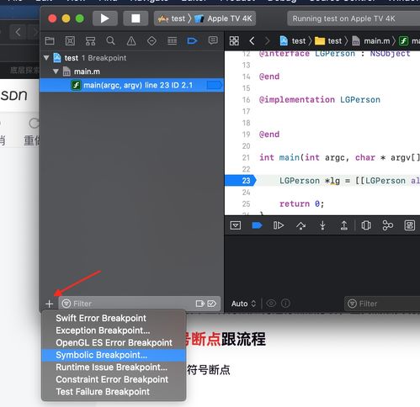Click the print description info icon
This screenshot has width=420, height=407.
click(x=285, y=304)
